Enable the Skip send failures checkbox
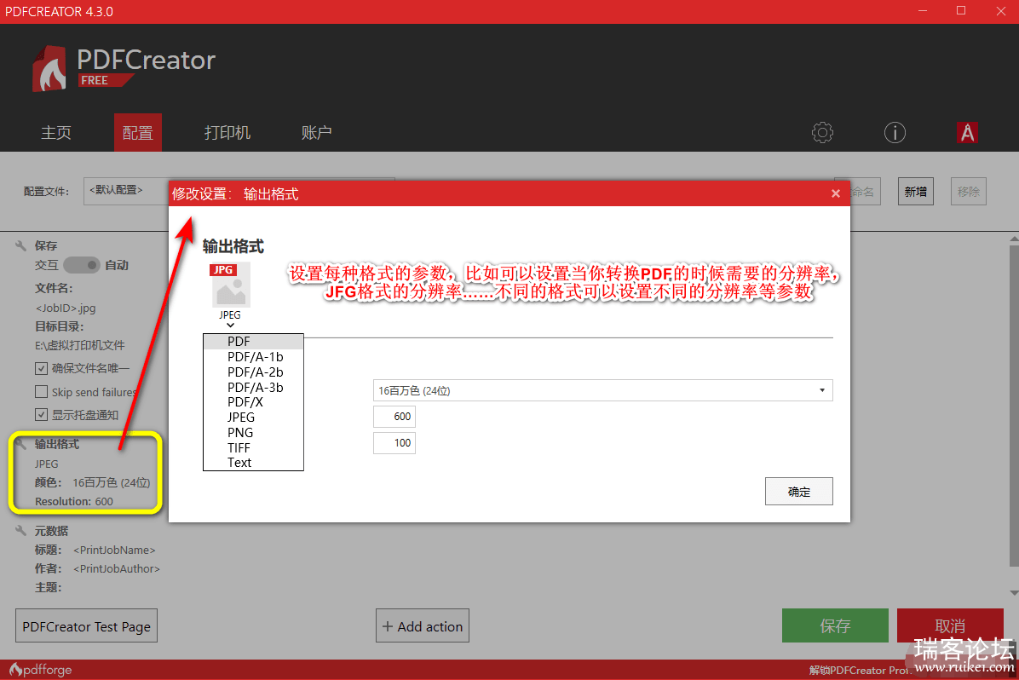The height and width of the screenshot is (680, 1019). 41,392
